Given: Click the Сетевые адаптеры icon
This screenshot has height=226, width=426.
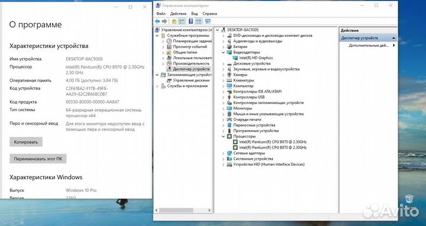Looking at the screenshot, I should [x=230, y=153].
